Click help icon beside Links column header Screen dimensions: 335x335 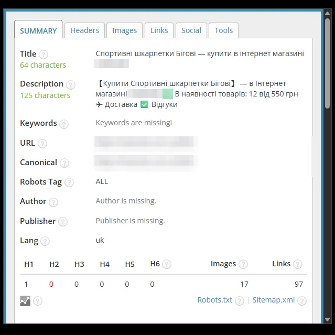[x=298, y=264]
